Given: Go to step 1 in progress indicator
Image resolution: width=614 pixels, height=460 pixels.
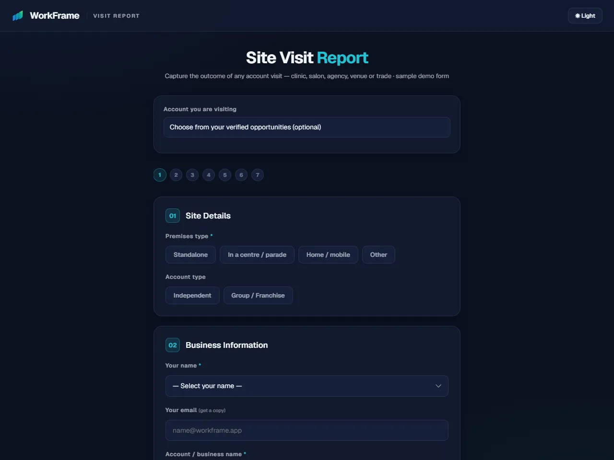Looking at the screenshot, I should coord(160,175).
